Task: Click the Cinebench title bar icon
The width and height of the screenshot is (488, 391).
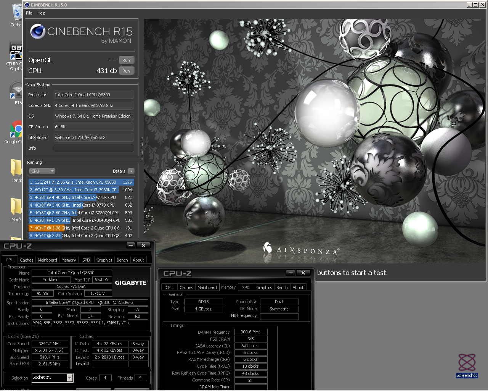Action: point(27,5)
